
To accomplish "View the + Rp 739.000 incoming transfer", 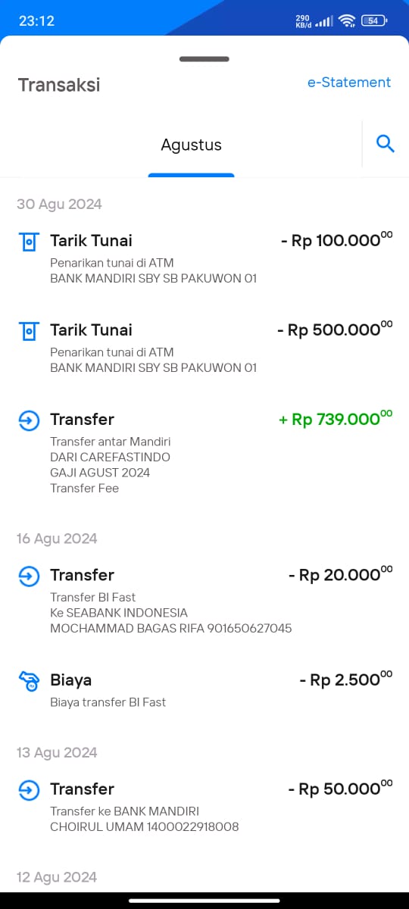I will pos(204,452).
